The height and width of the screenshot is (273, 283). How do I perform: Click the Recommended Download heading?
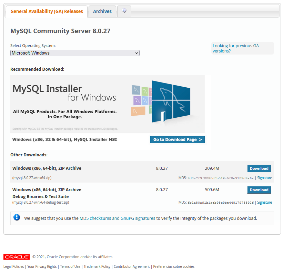(37, 69)
